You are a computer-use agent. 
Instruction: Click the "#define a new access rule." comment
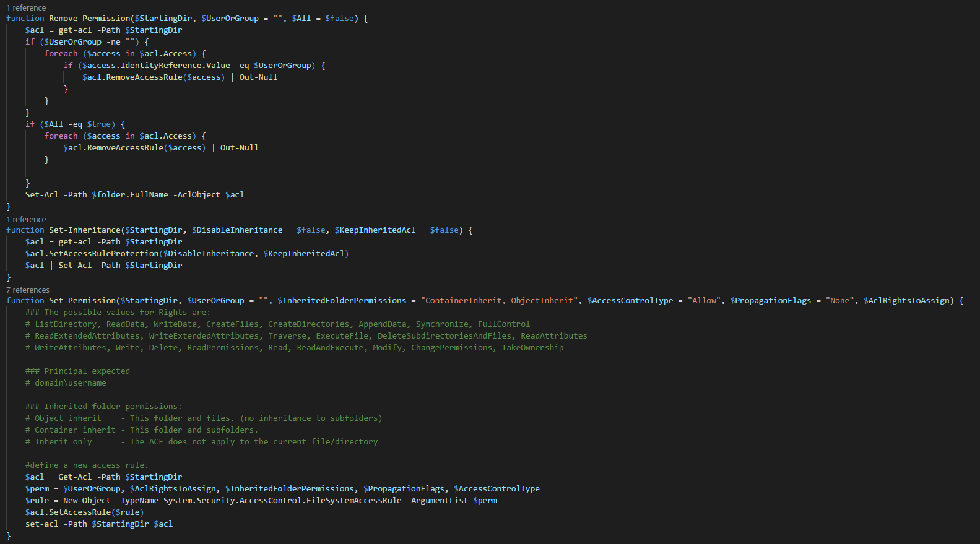click(87, 465)
